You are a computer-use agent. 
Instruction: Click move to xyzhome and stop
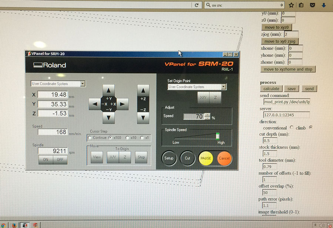tap(288, 69)
